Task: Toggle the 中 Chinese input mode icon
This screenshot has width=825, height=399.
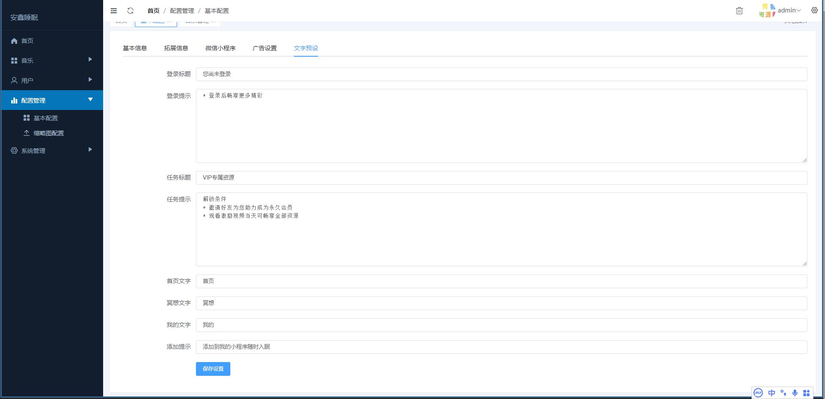Action: (772, 393)
